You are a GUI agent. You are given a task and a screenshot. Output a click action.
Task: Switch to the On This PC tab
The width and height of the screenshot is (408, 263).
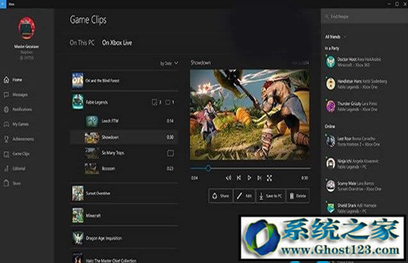(x=83, y=42)
